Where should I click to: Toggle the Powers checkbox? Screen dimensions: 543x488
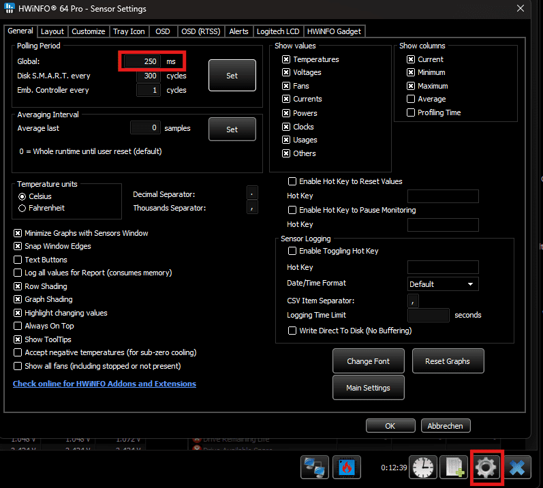[x=286, y=113]
